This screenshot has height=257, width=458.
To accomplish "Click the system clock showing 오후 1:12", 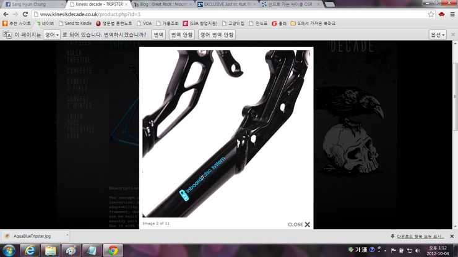I will click(x=438, y=251).
